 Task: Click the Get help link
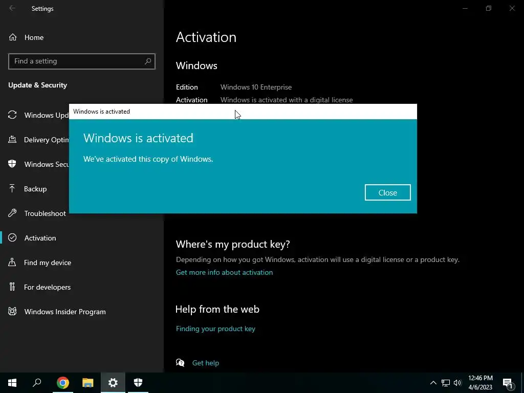[x=206, y=363]
